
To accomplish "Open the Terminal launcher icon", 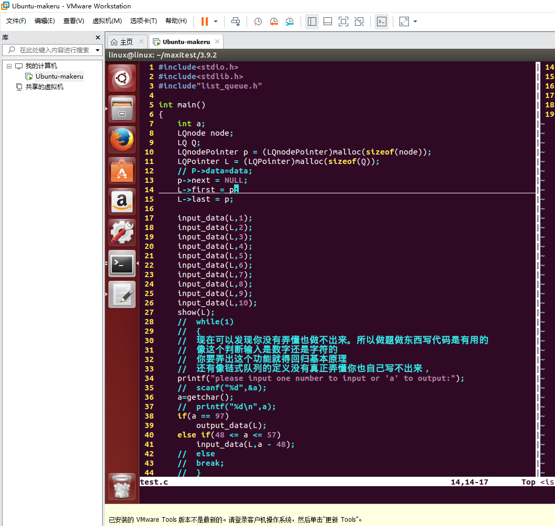I will 122,264.
